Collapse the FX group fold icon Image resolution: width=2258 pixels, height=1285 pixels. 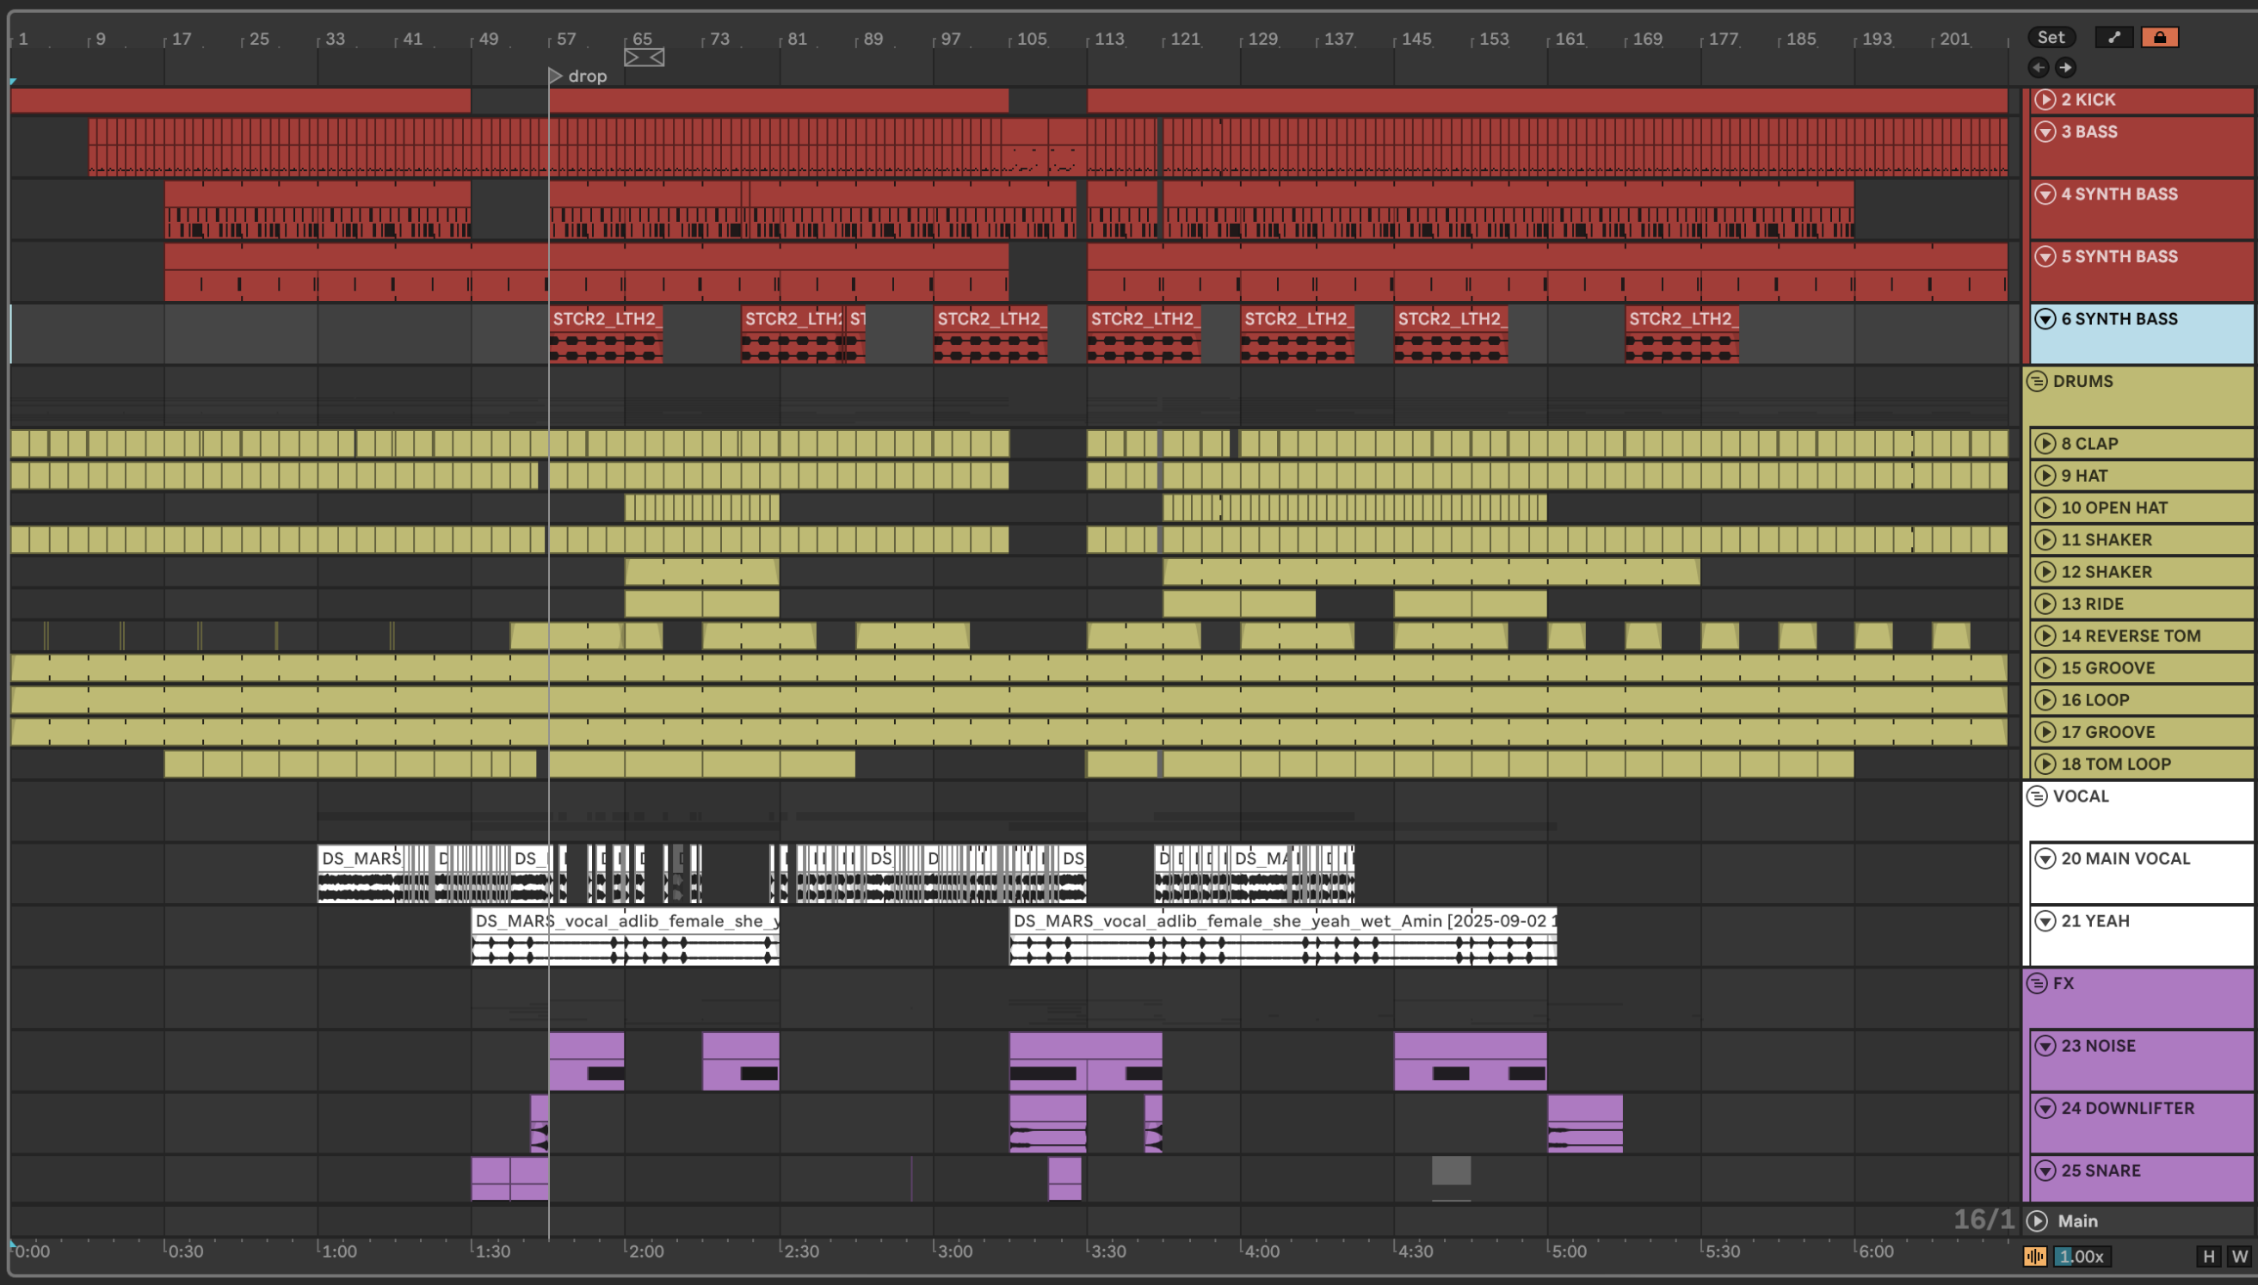2037,983
